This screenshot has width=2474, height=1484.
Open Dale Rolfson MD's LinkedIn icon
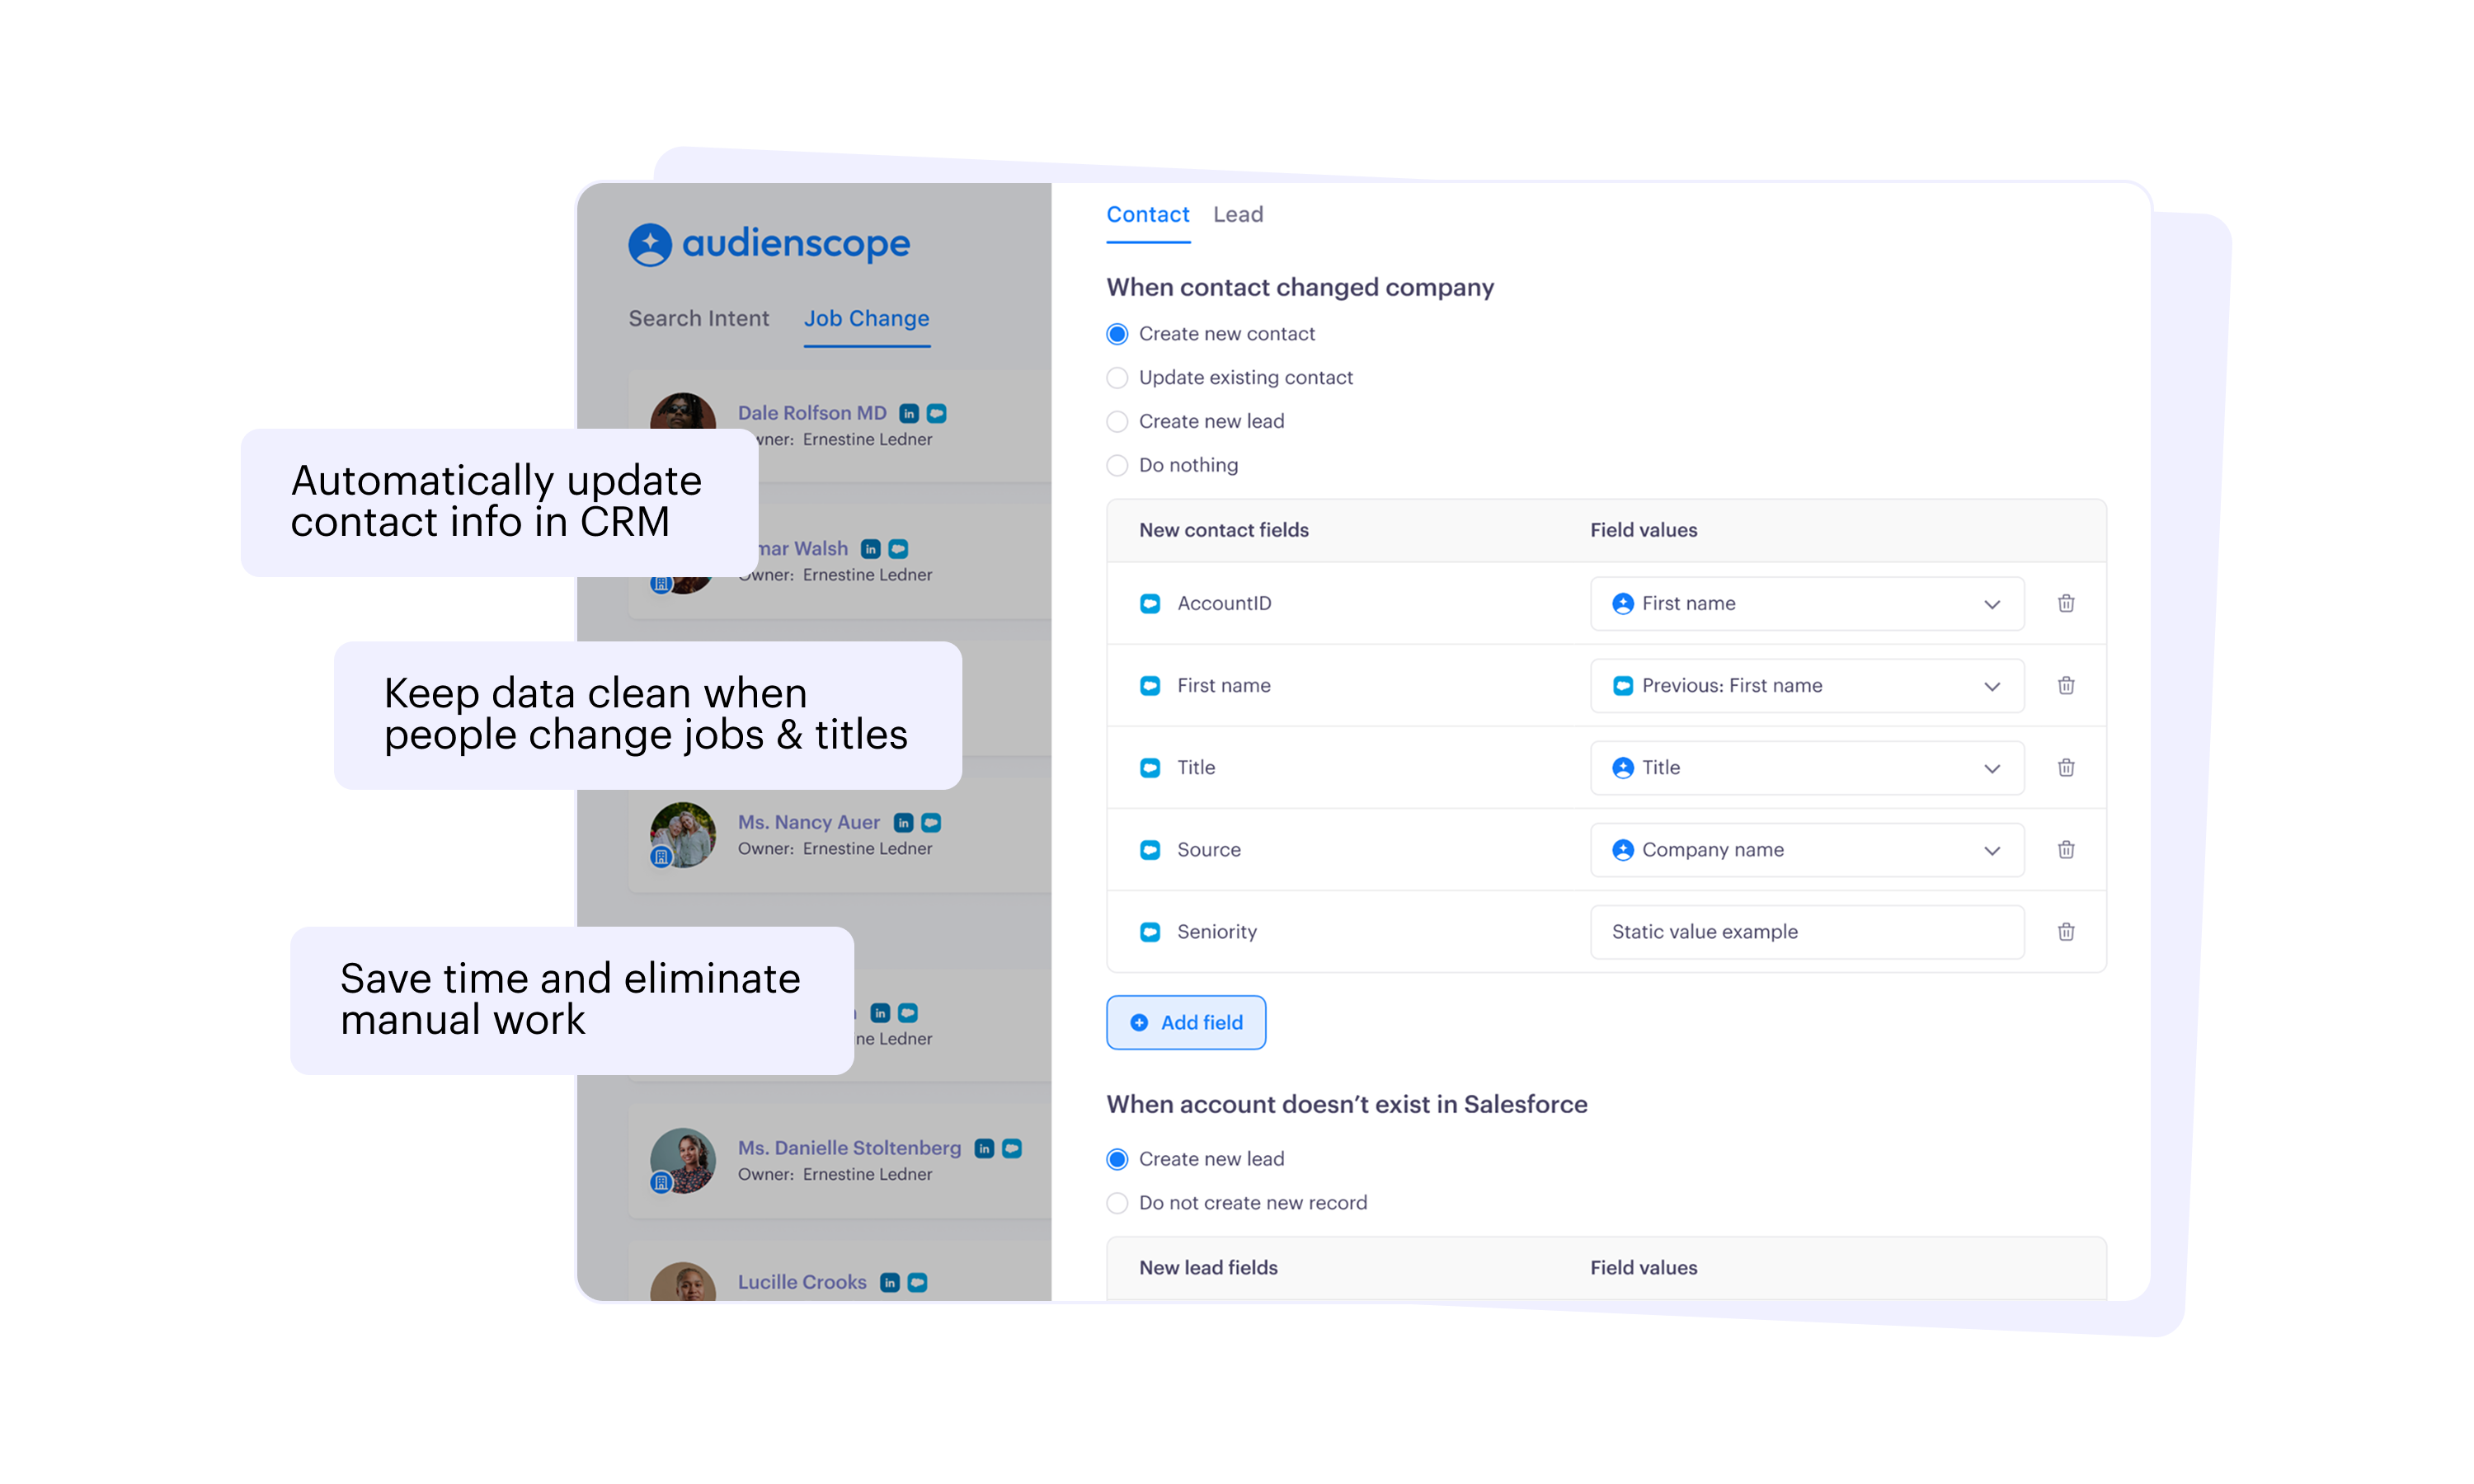(x=908, y=413)
